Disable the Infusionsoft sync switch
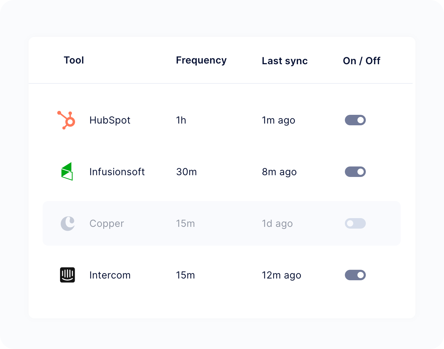Screen dimensions: 444x349 (355, 172)
